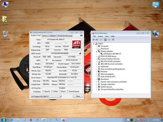Viewport: 163px width, 122px height.
Task: Expand the Network adapters node arrow
Action: (96, 74)
